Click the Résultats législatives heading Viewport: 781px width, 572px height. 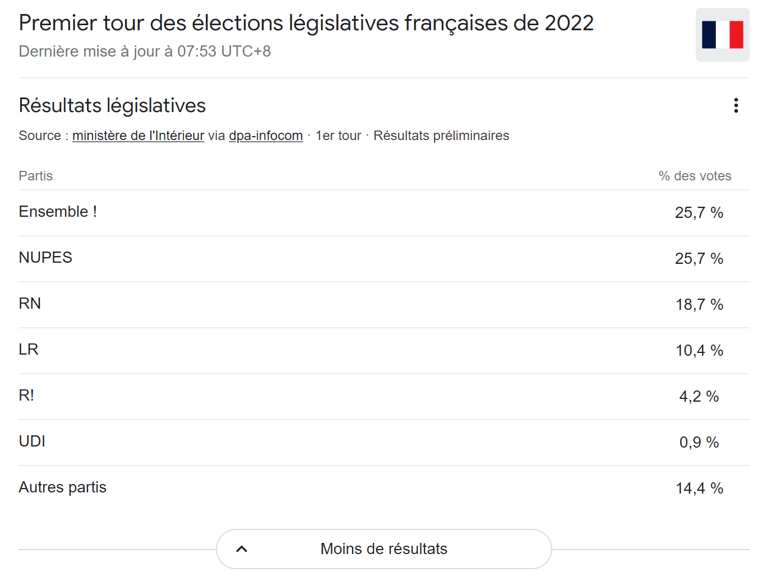point(112,105)
